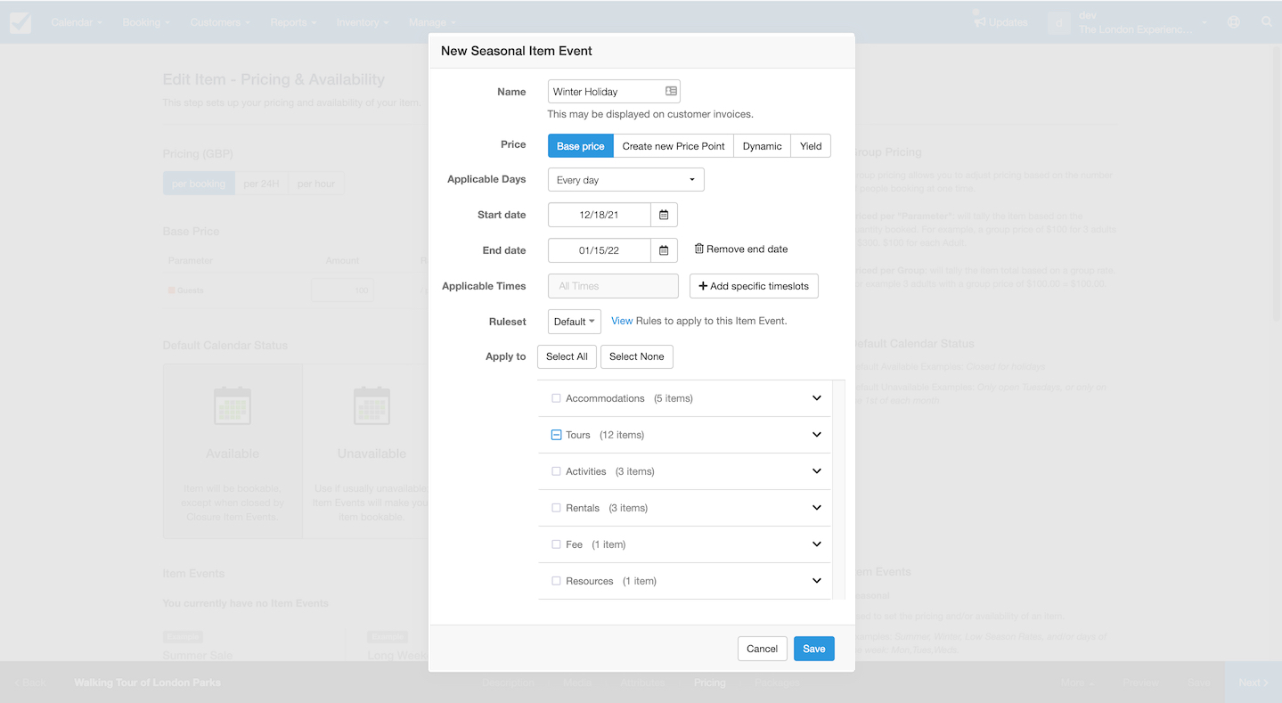Check the Accommodations checkbox

coord(556,398)
